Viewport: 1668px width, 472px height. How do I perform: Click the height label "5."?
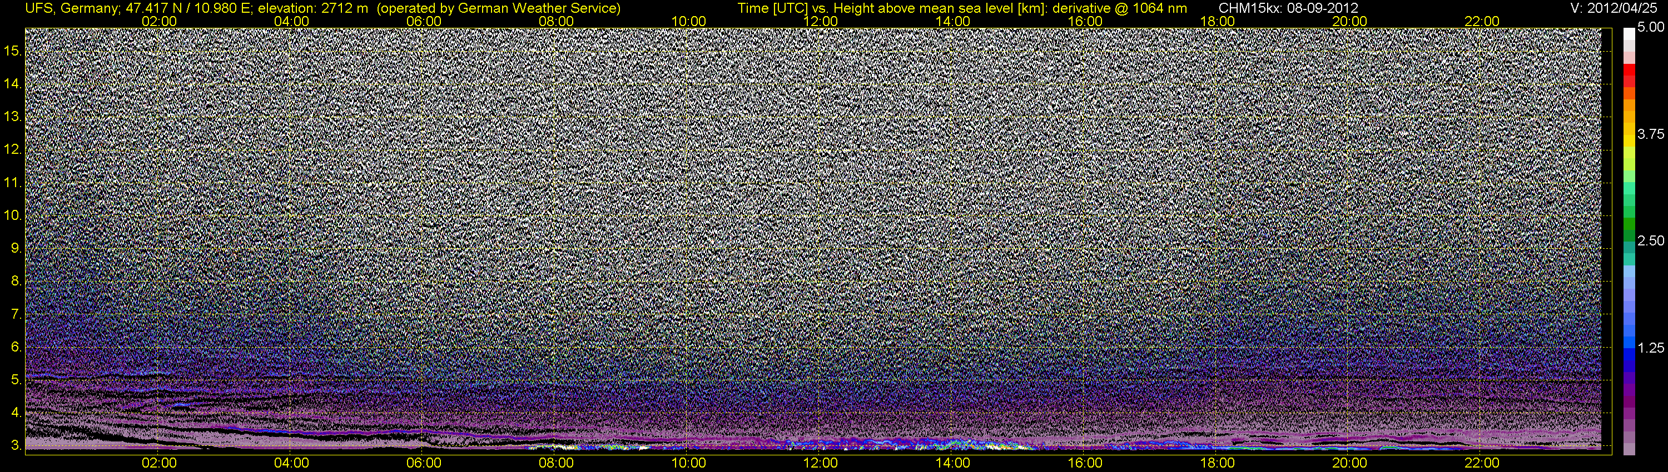[x=17, y=380]
